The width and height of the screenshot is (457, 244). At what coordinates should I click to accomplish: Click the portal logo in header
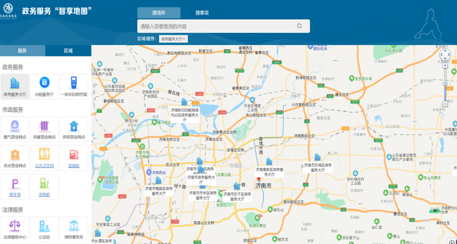click(8, 10)
